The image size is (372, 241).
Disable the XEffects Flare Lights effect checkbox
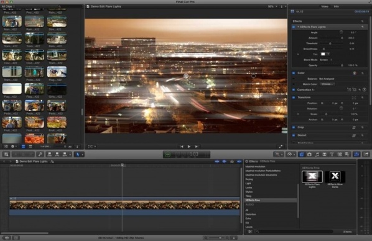click(x=294, y=27)
